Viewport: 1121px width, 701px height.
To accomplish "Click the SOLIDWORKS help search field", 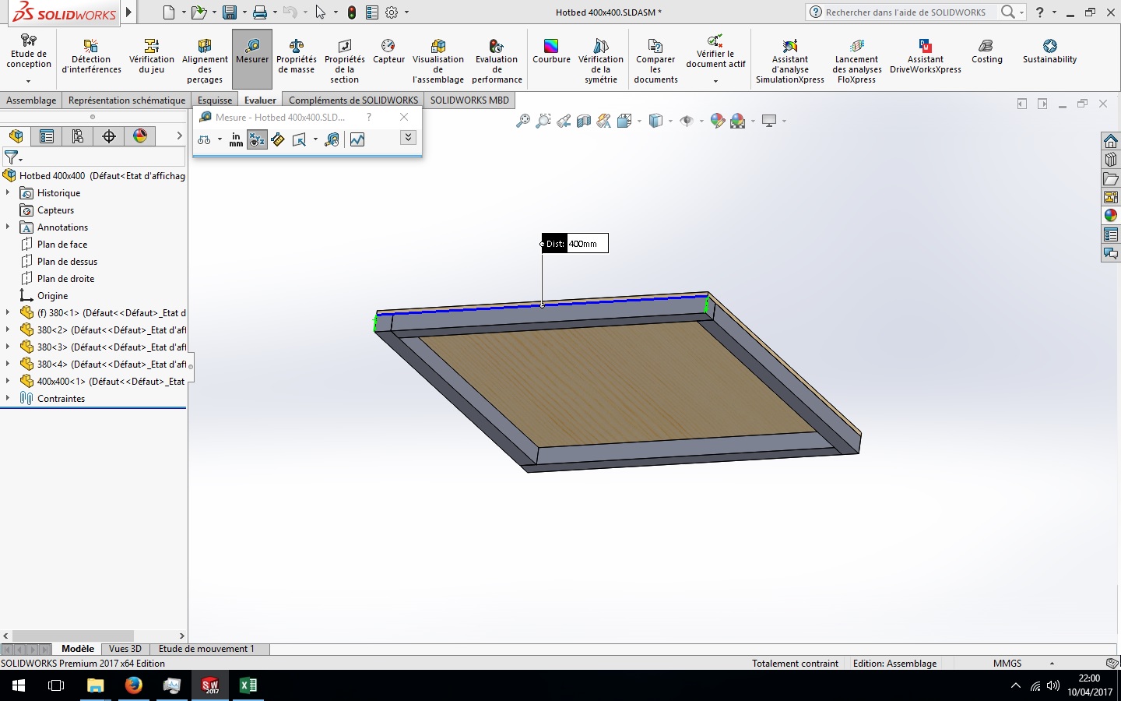I will click(905, 12).
